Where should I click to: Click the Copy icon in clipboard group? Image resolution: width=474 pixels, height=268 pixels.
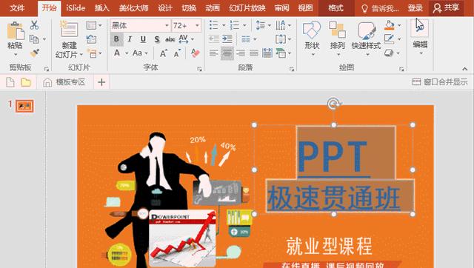click(34, 39)
